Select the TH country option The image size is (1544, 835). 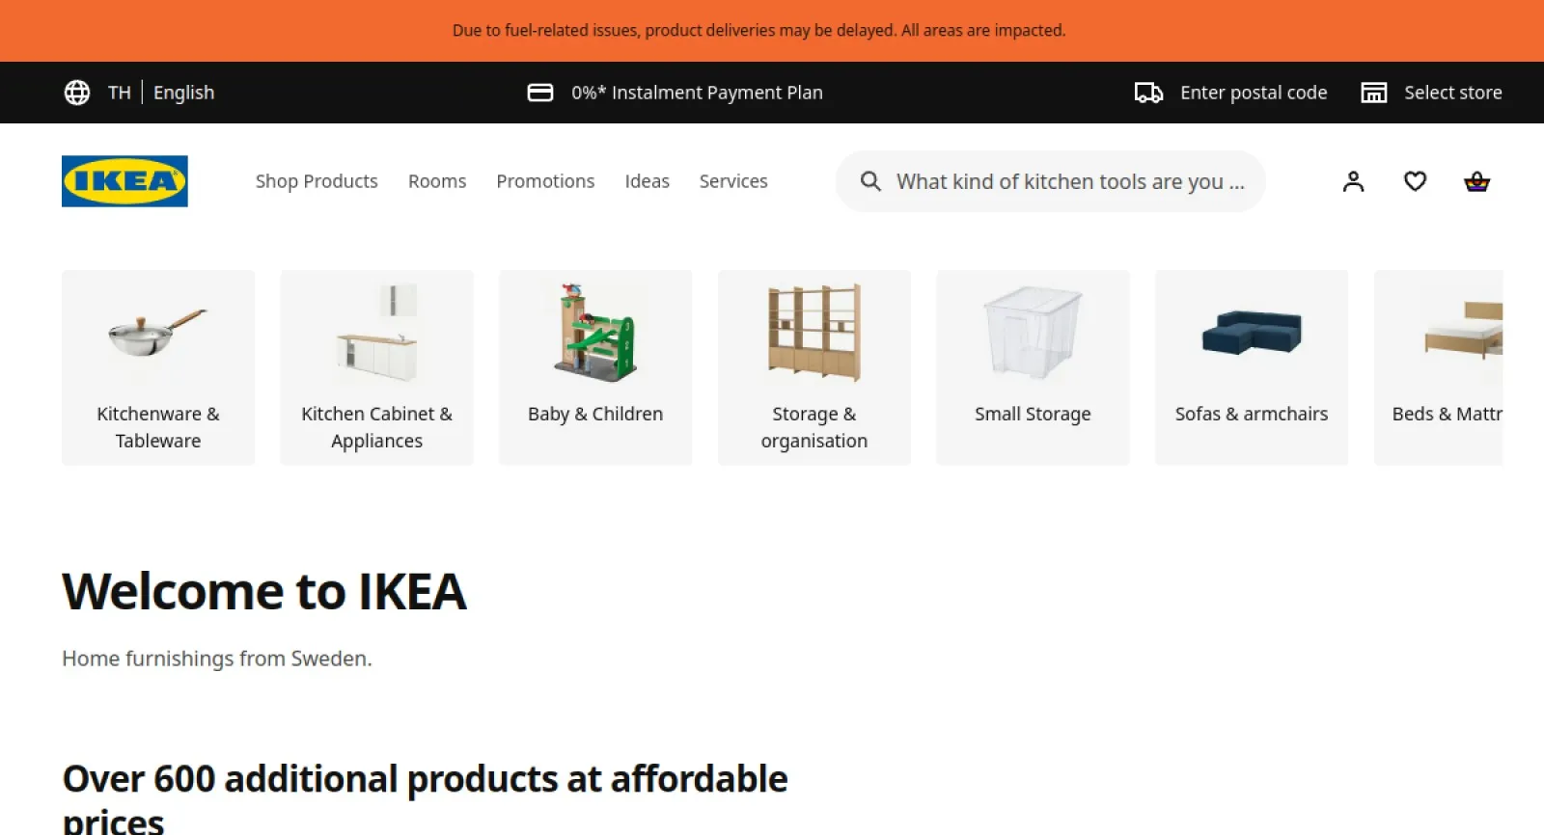point(119,93)
